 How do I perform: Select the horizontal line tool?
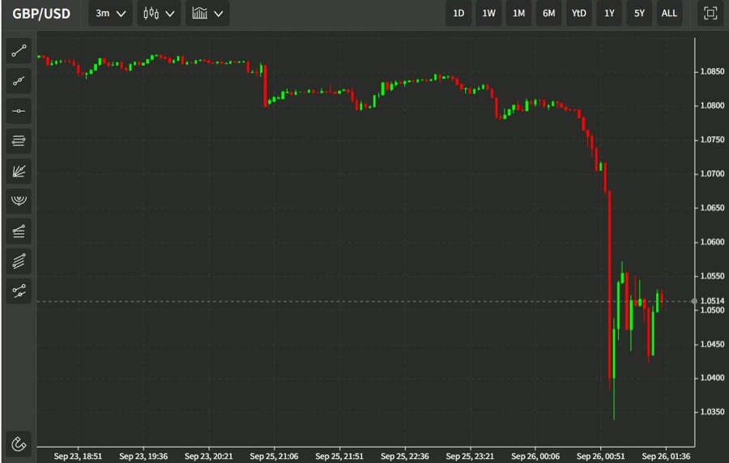click(19, 111)
